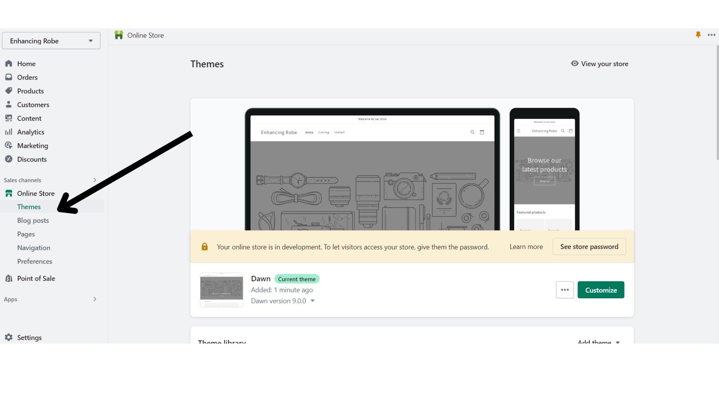Click the desktop theme preview image
The image size is (719, 404).
coord(372,169)
